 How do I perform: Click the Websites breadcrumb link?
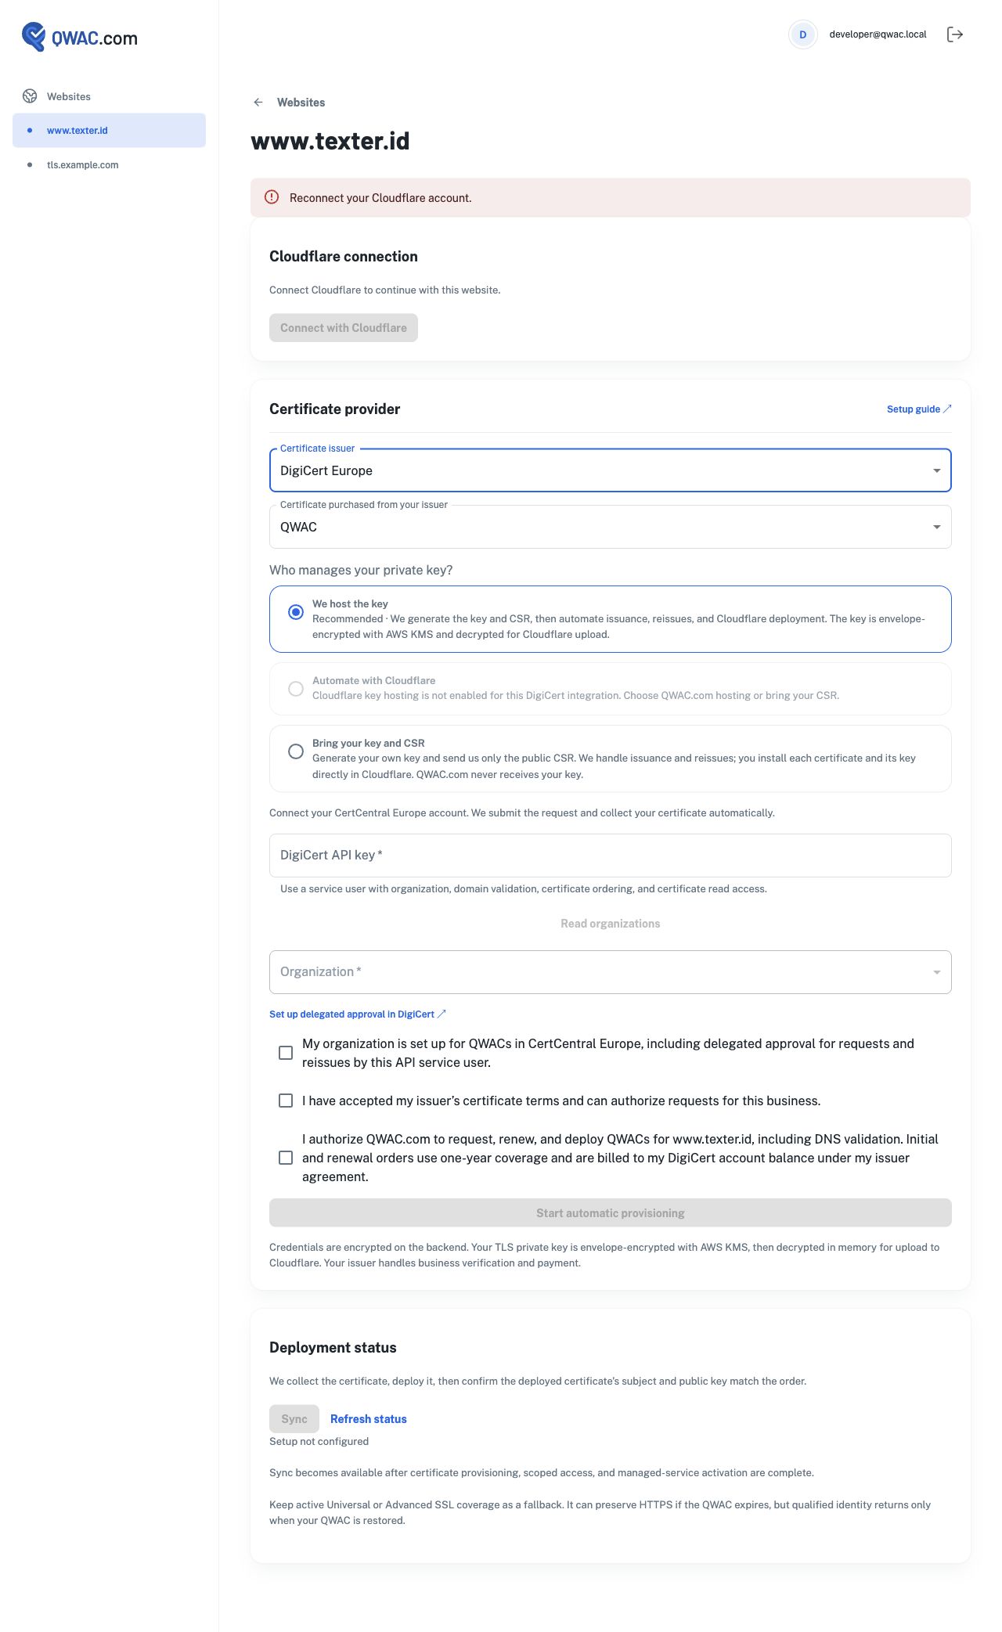(301, 103)
